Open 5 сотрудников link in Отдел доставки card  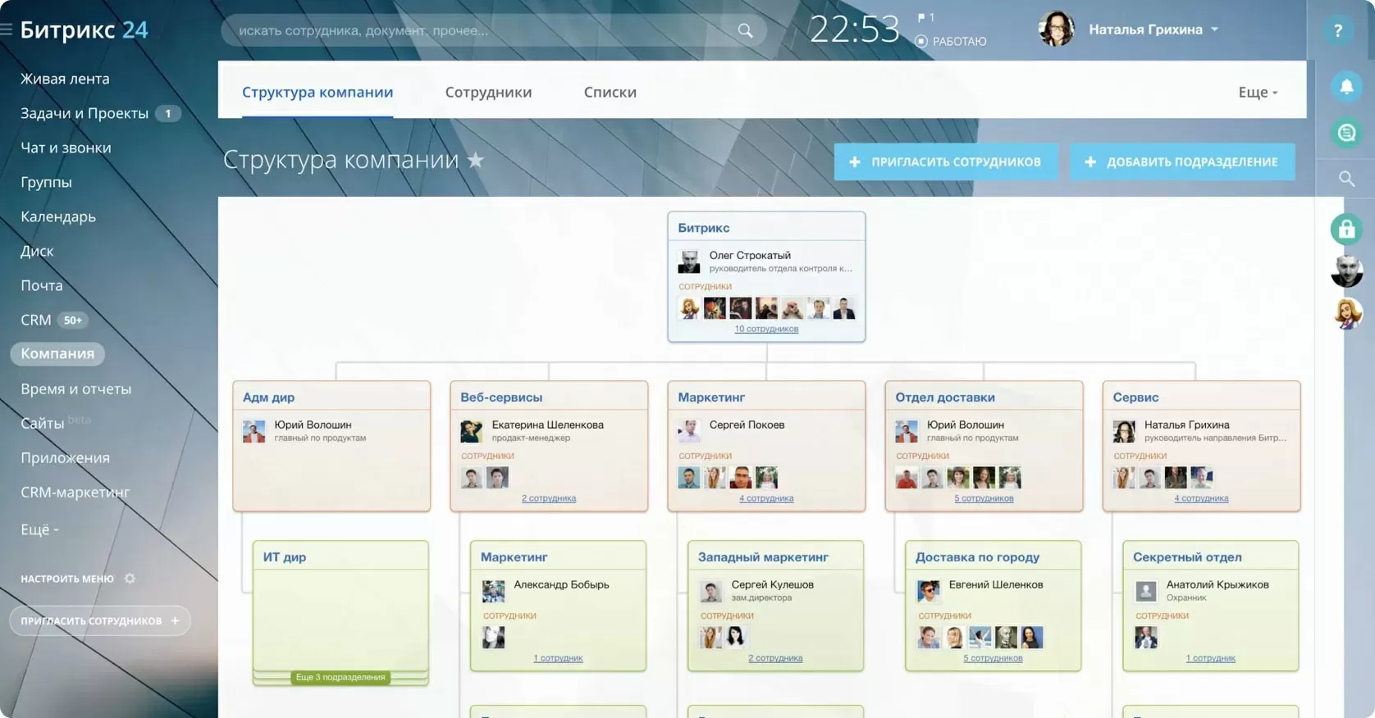(984, 498)
